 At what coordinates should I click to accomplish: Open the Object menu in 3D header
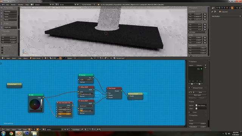point(25,58)
